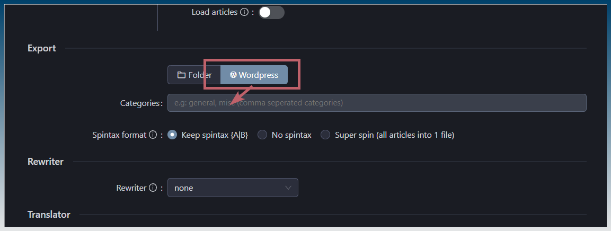Click the Spintax format label text
Viewport: 611px width, 231px height.
(119, 135)
